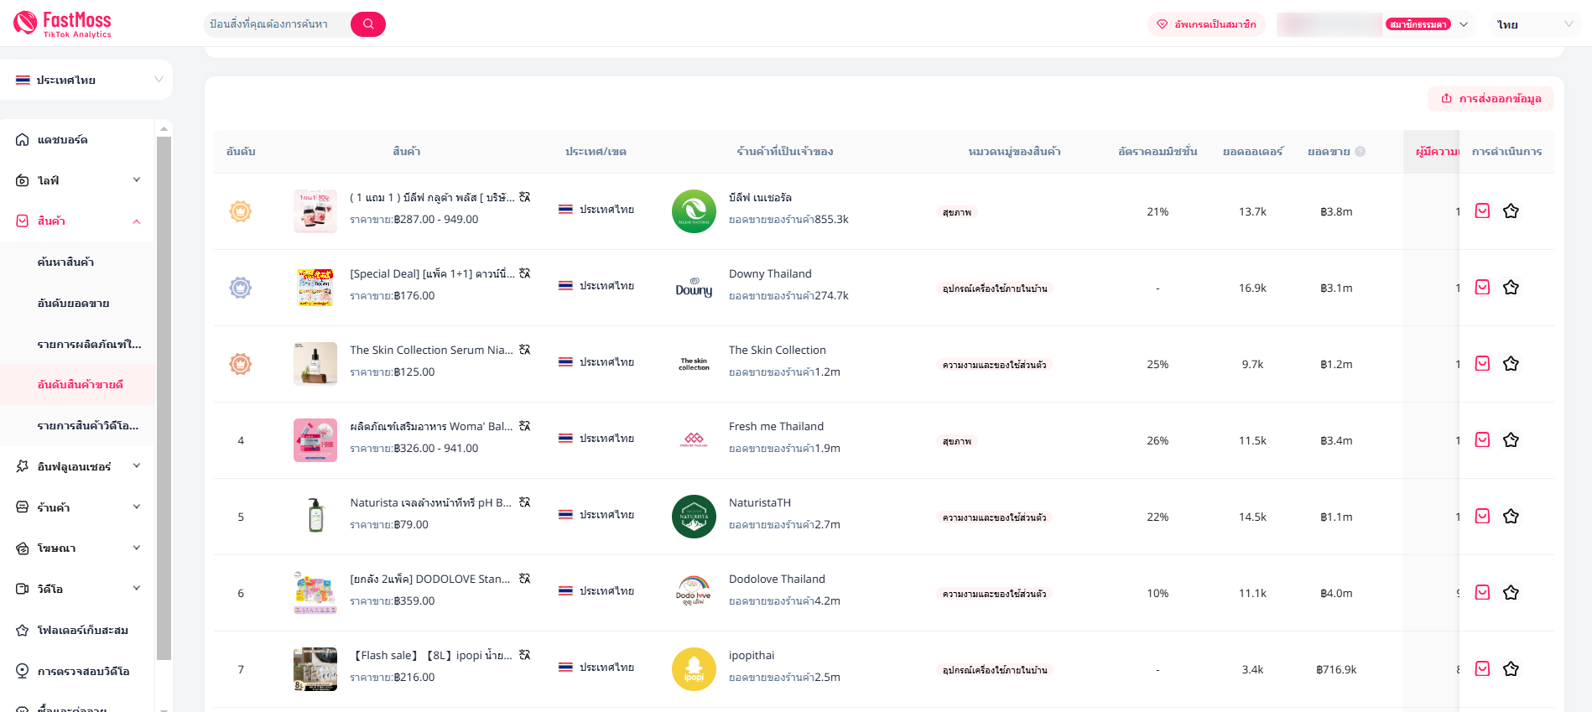Screen dimensions: 1592x712
Task: Toggle favorite star for first ranked product
Action: (1511, 211)
